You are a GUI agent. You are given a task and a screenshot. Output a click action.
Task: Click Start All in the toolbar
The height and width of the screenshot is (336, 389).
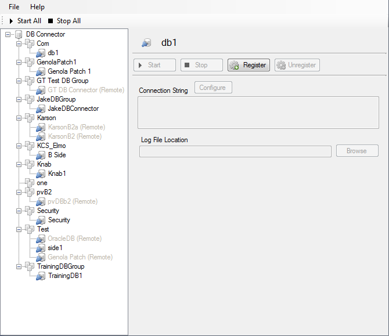25,21
